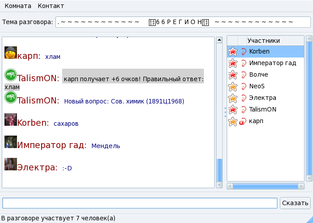
Task: Click the chat scrollbar up arrow
Action: coord(219,40)
